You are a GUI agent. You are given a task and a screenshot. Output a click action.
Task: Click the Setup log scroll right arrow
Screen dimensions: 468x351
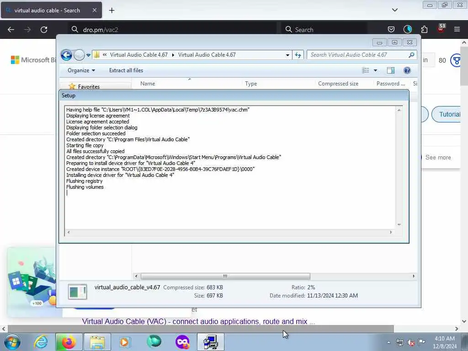391,232
